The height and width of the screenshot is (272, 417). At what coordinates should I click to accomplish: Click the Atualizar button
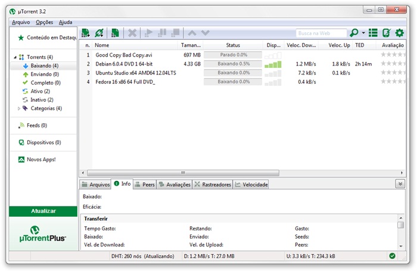click(43, 211)
